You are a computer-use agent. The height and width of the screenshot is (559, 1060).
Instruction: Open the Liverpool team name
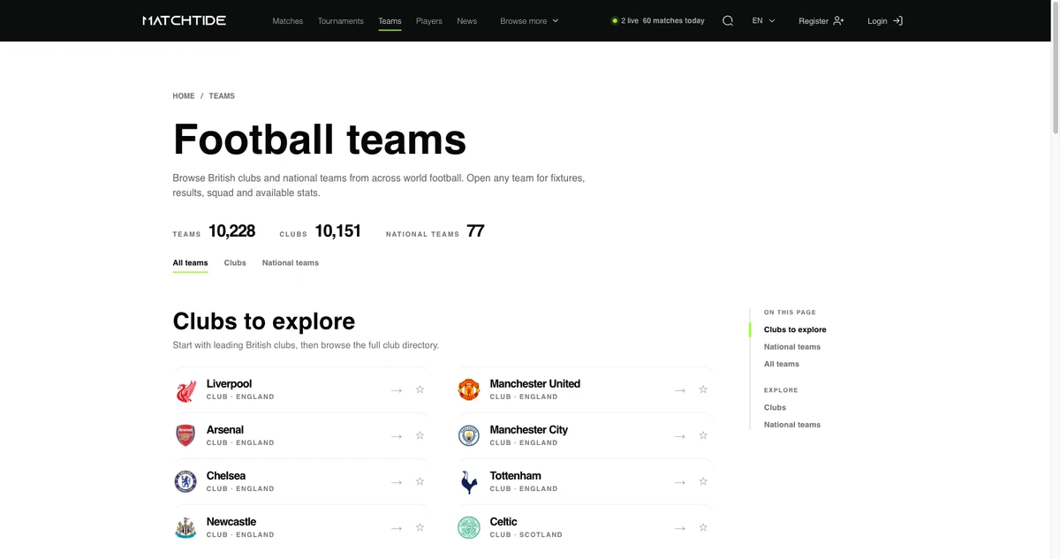tap(229, 384)
